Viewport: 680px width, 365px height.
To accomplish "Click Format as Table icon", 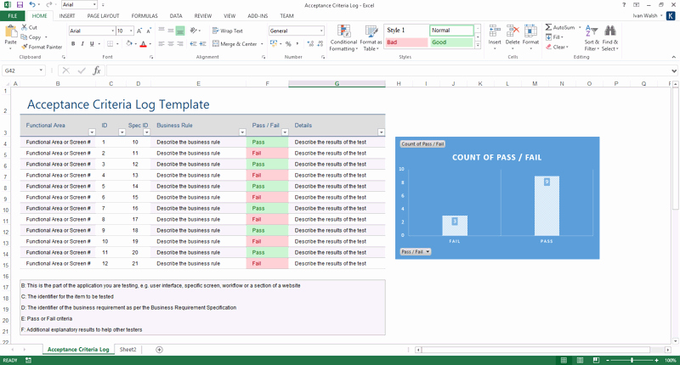I will 371,38.
